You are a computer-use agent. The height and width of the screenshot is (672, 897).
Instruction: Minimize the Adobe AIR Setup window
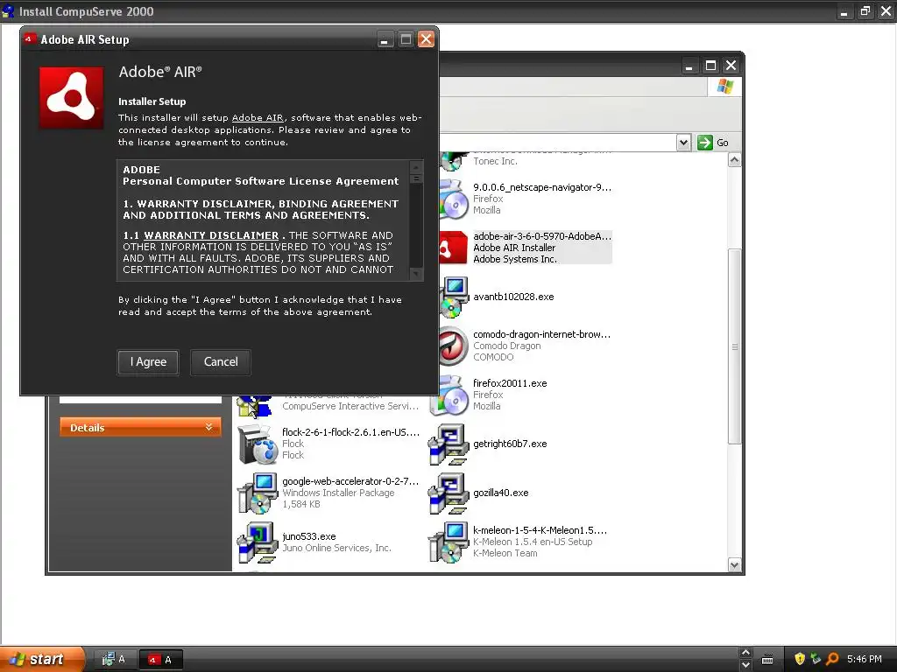coord(385,39)
